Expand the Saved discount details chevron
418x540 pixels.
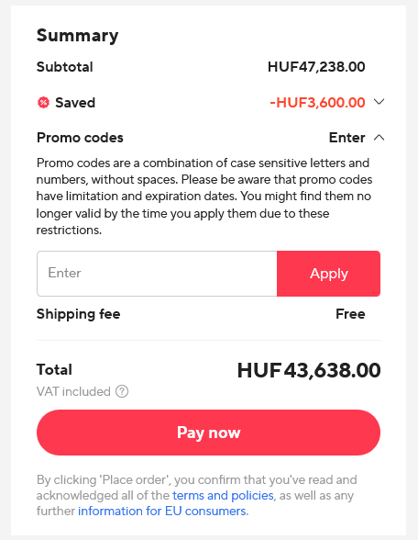click(x=379, y=102)
